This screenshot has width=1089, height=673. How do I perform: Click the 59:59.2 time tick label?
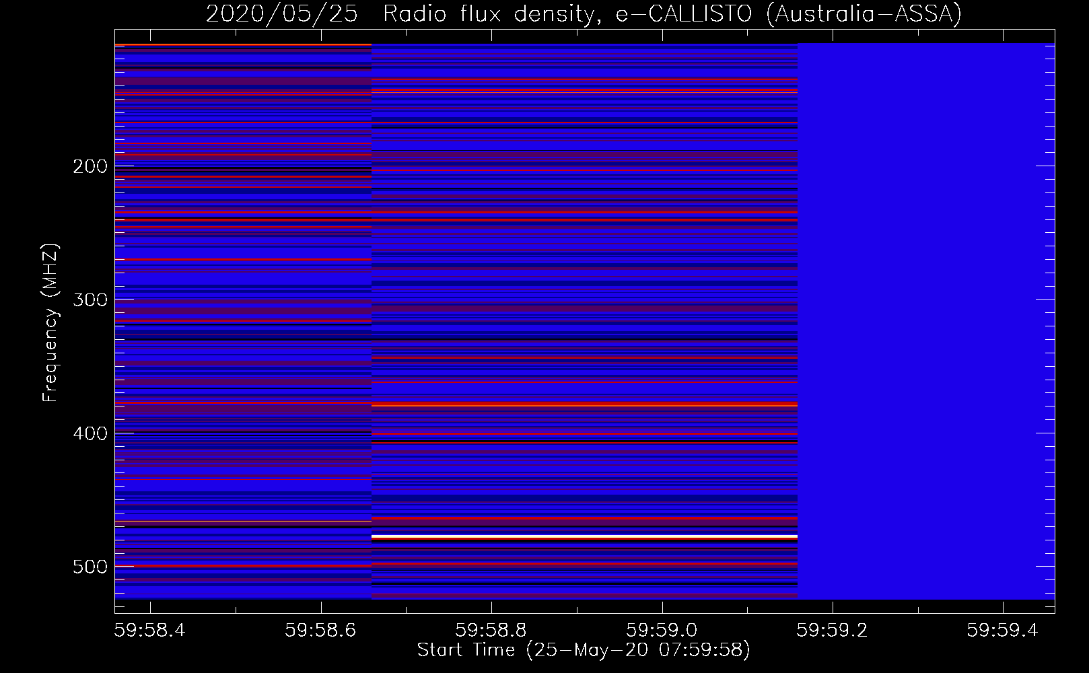pos(833,630)
